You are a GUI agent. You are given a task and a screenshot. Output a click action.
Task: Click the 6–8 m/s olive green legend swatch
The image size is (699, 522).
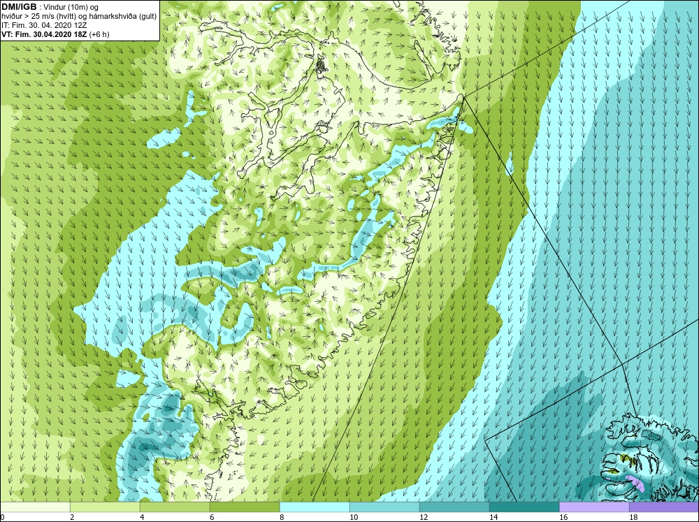[x=245, y=507]
